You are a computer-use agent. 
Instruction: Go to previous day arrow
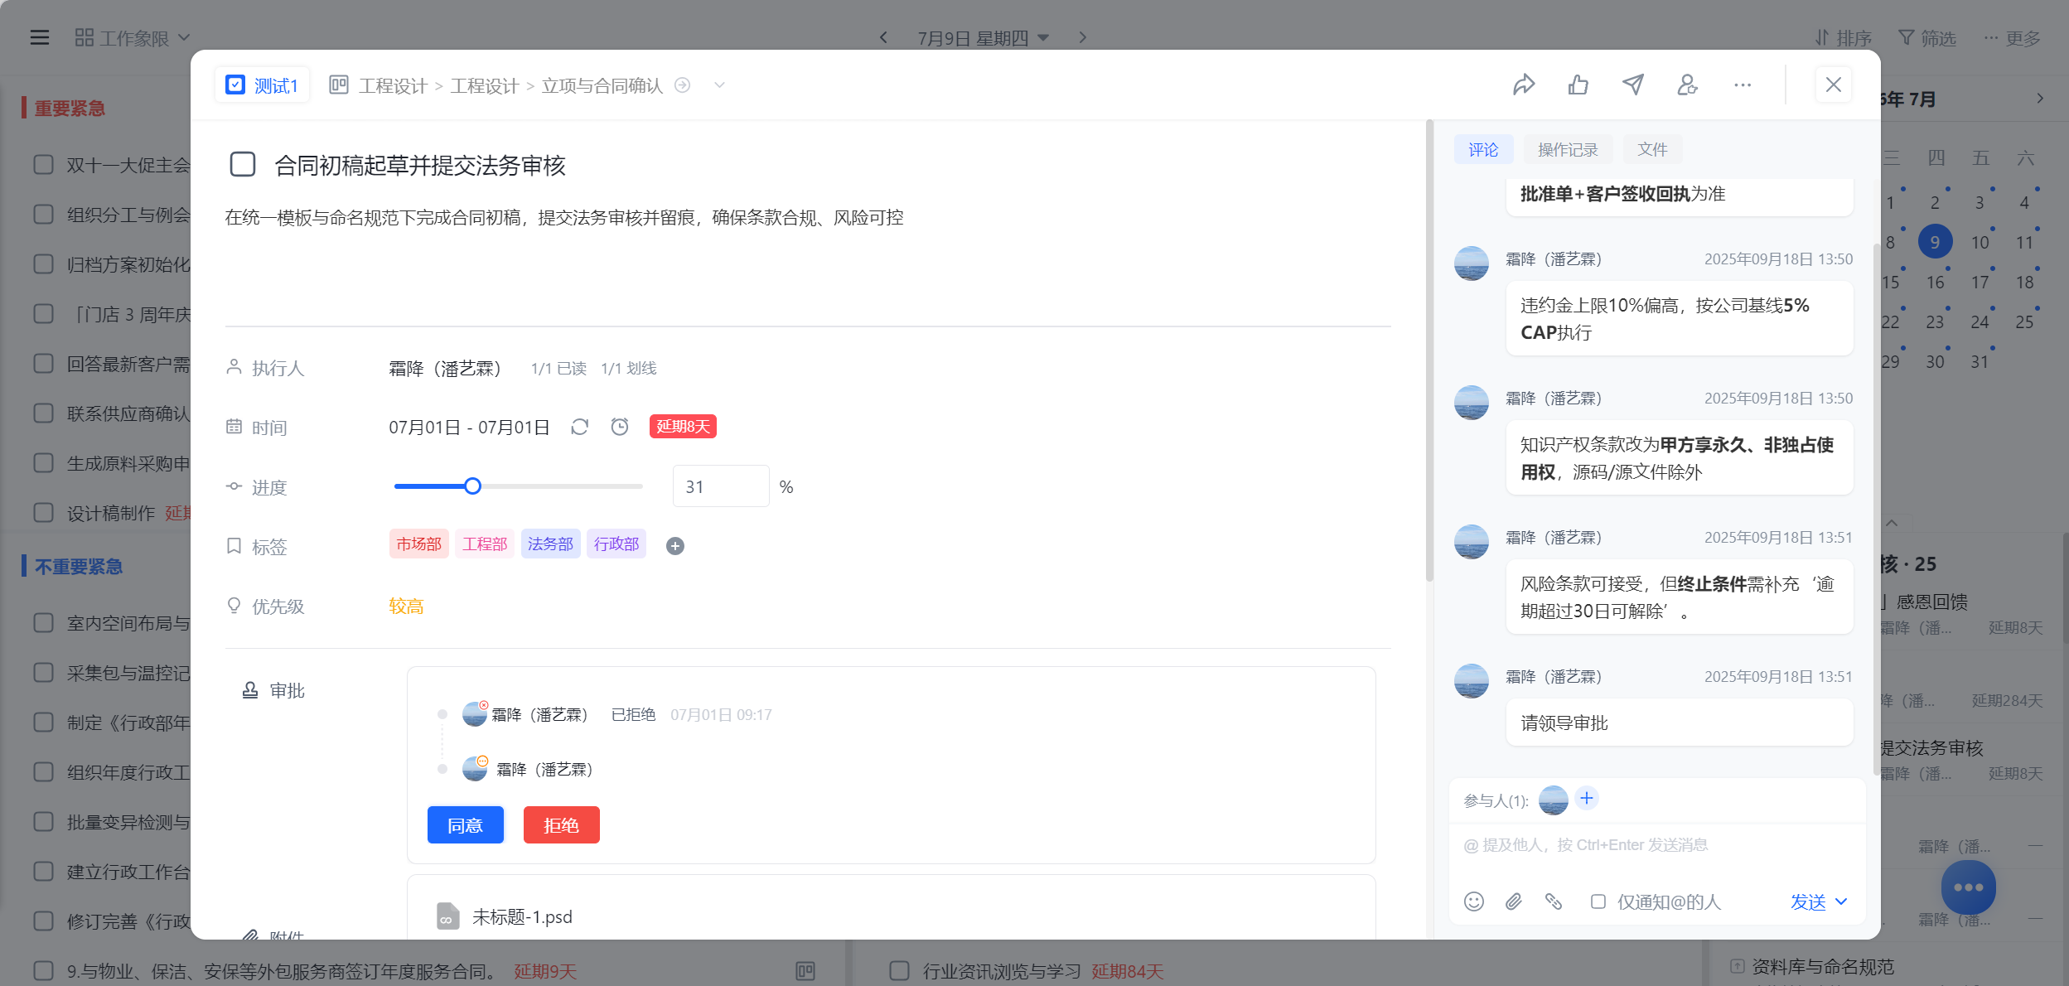point(883,37)
